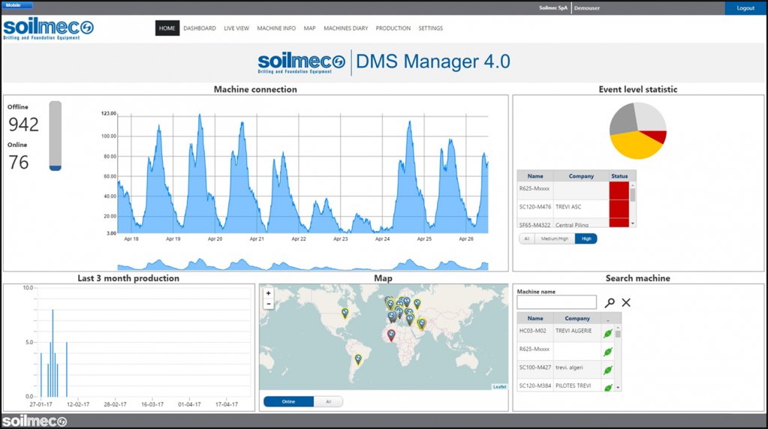Open the Leaflet attribution link on map

[499, 387]
